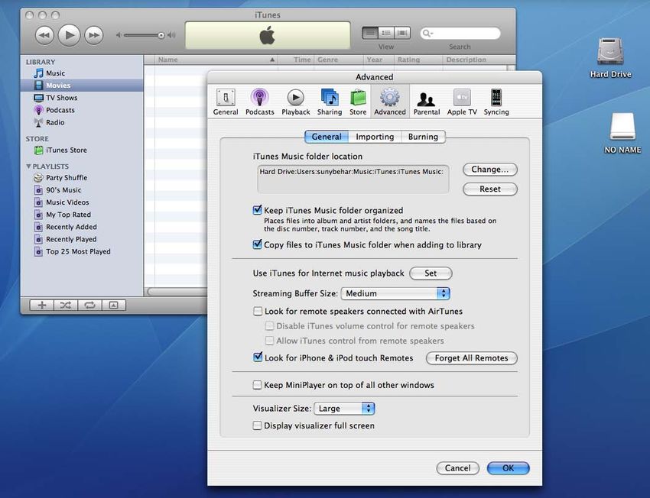Screen dimensions: 650x498
Task: Click the Cancel button
Action: point(457,468)
